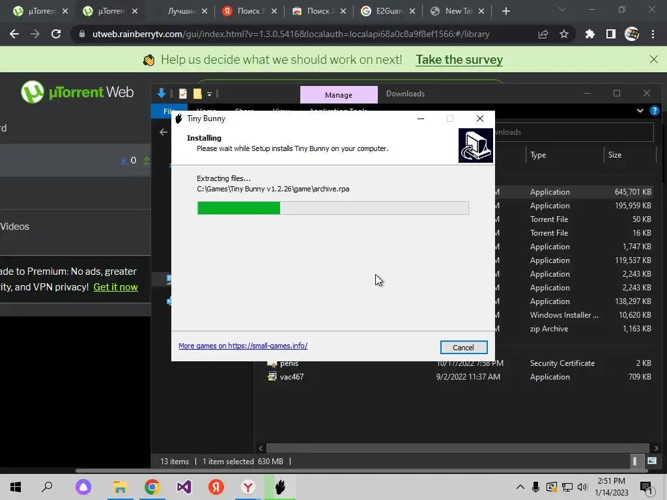Viewport: 667px width, 500px height.
Task: Click the Explorer horizontal scrollbar
Action: pyautogui.click(x=458, y=448)
